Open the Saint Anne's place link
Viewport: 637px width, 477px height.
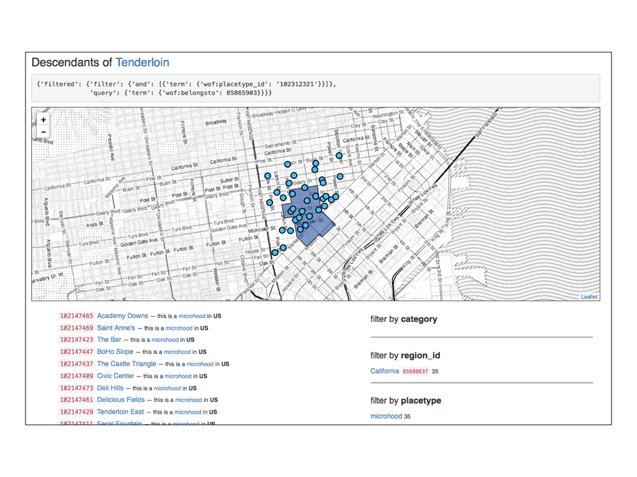point(116,328)
